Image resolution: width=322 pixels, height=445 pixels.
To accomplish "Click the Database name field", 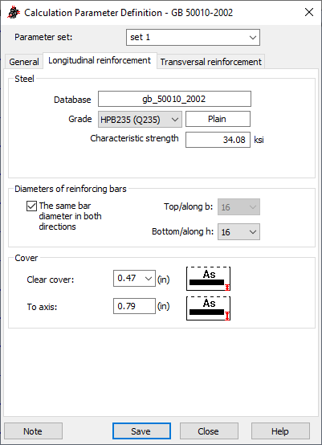I will pos(174,99).
